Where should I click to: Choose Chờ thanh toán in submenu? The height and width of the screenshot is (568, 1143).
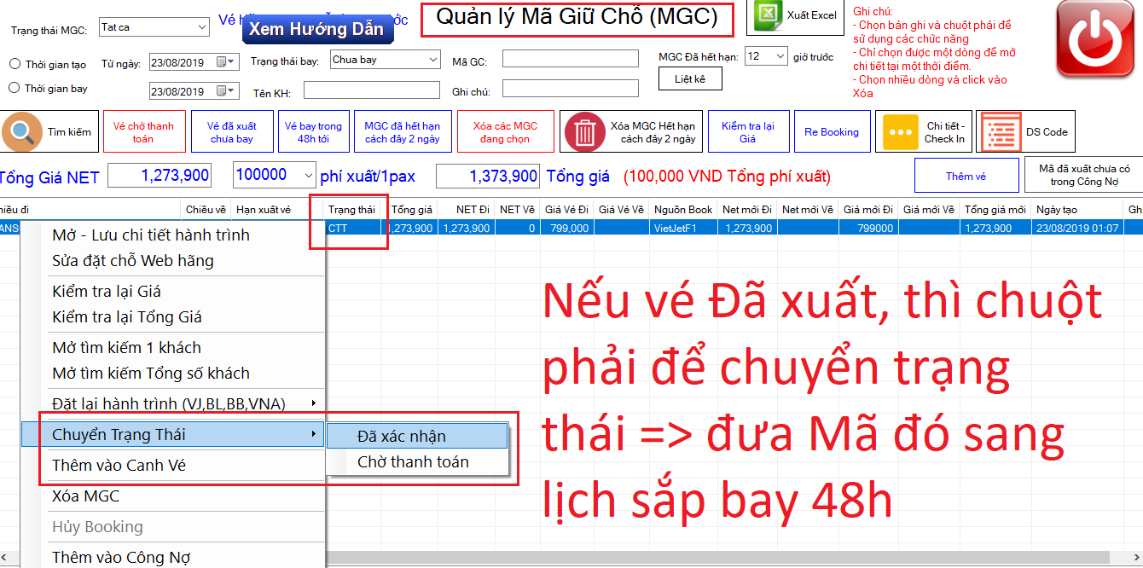click(x=413, y=462)
